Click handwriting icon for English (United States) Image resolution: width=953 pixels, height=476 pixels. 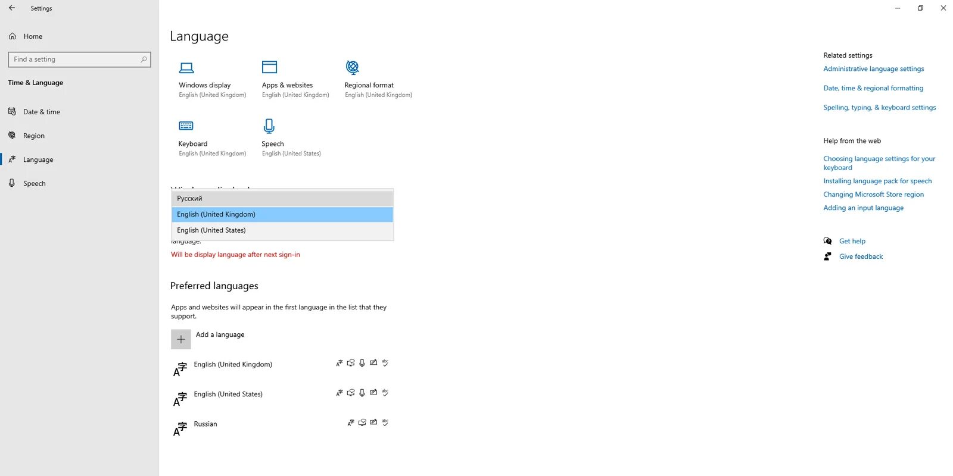tap(373, 392)
